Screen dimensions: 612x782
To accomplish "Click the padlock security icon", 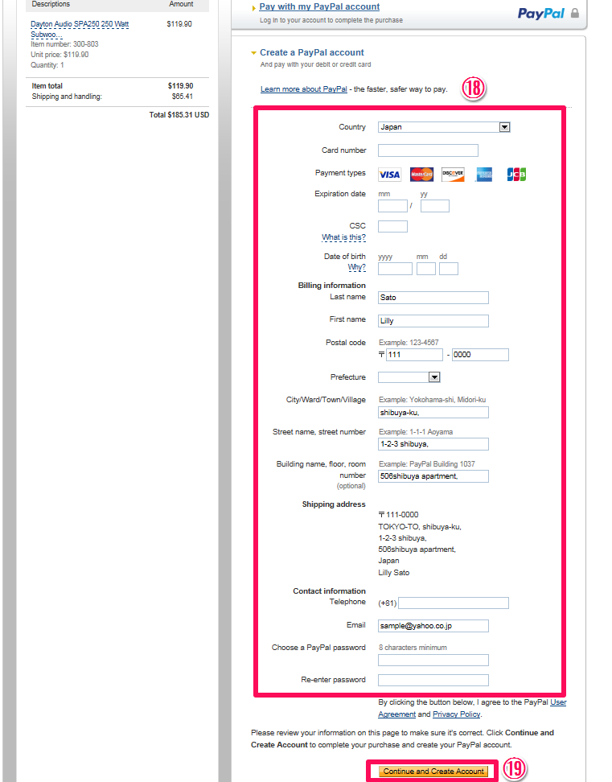I will point(575,13).
